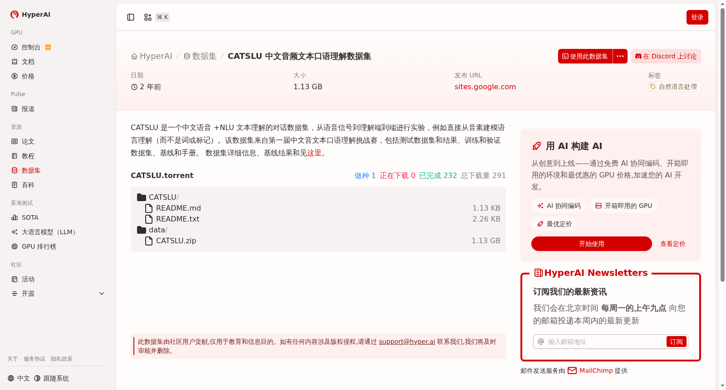This screenshot has width=726, height=390.
Task: Click the 总下载量 291 count
Action: pos(483,175)
